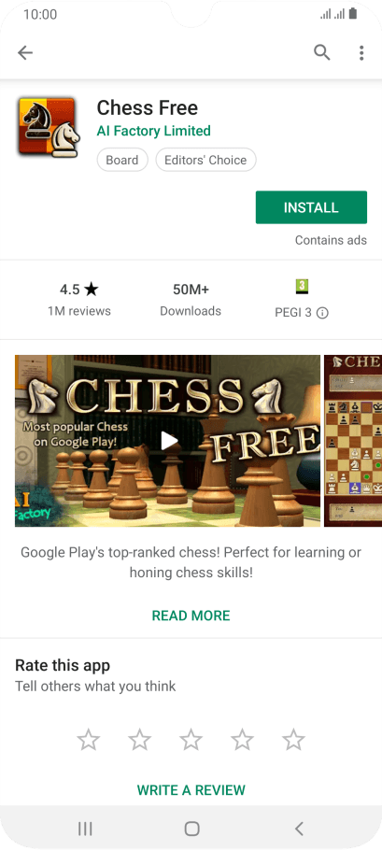Tap the PEGI 3 info icon
The height and width of the screenshot is (850, 382).
point(322,313)
